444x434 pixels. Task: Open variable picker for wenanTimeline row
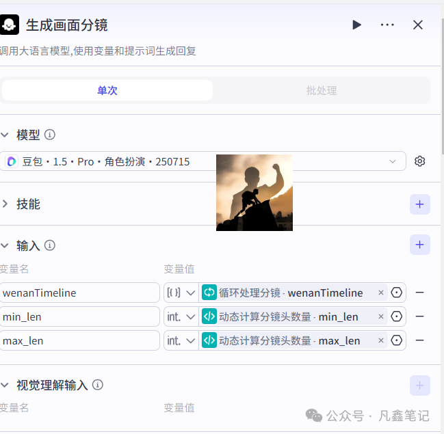pyautogui.click(x=396, y=293)
